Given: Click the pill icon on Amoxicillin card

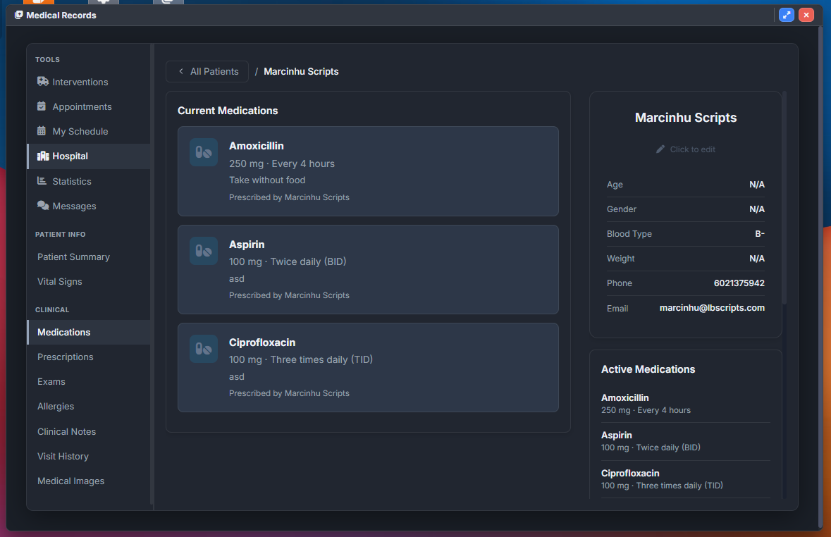Looking at the screenshot, I should coord(204,153).
